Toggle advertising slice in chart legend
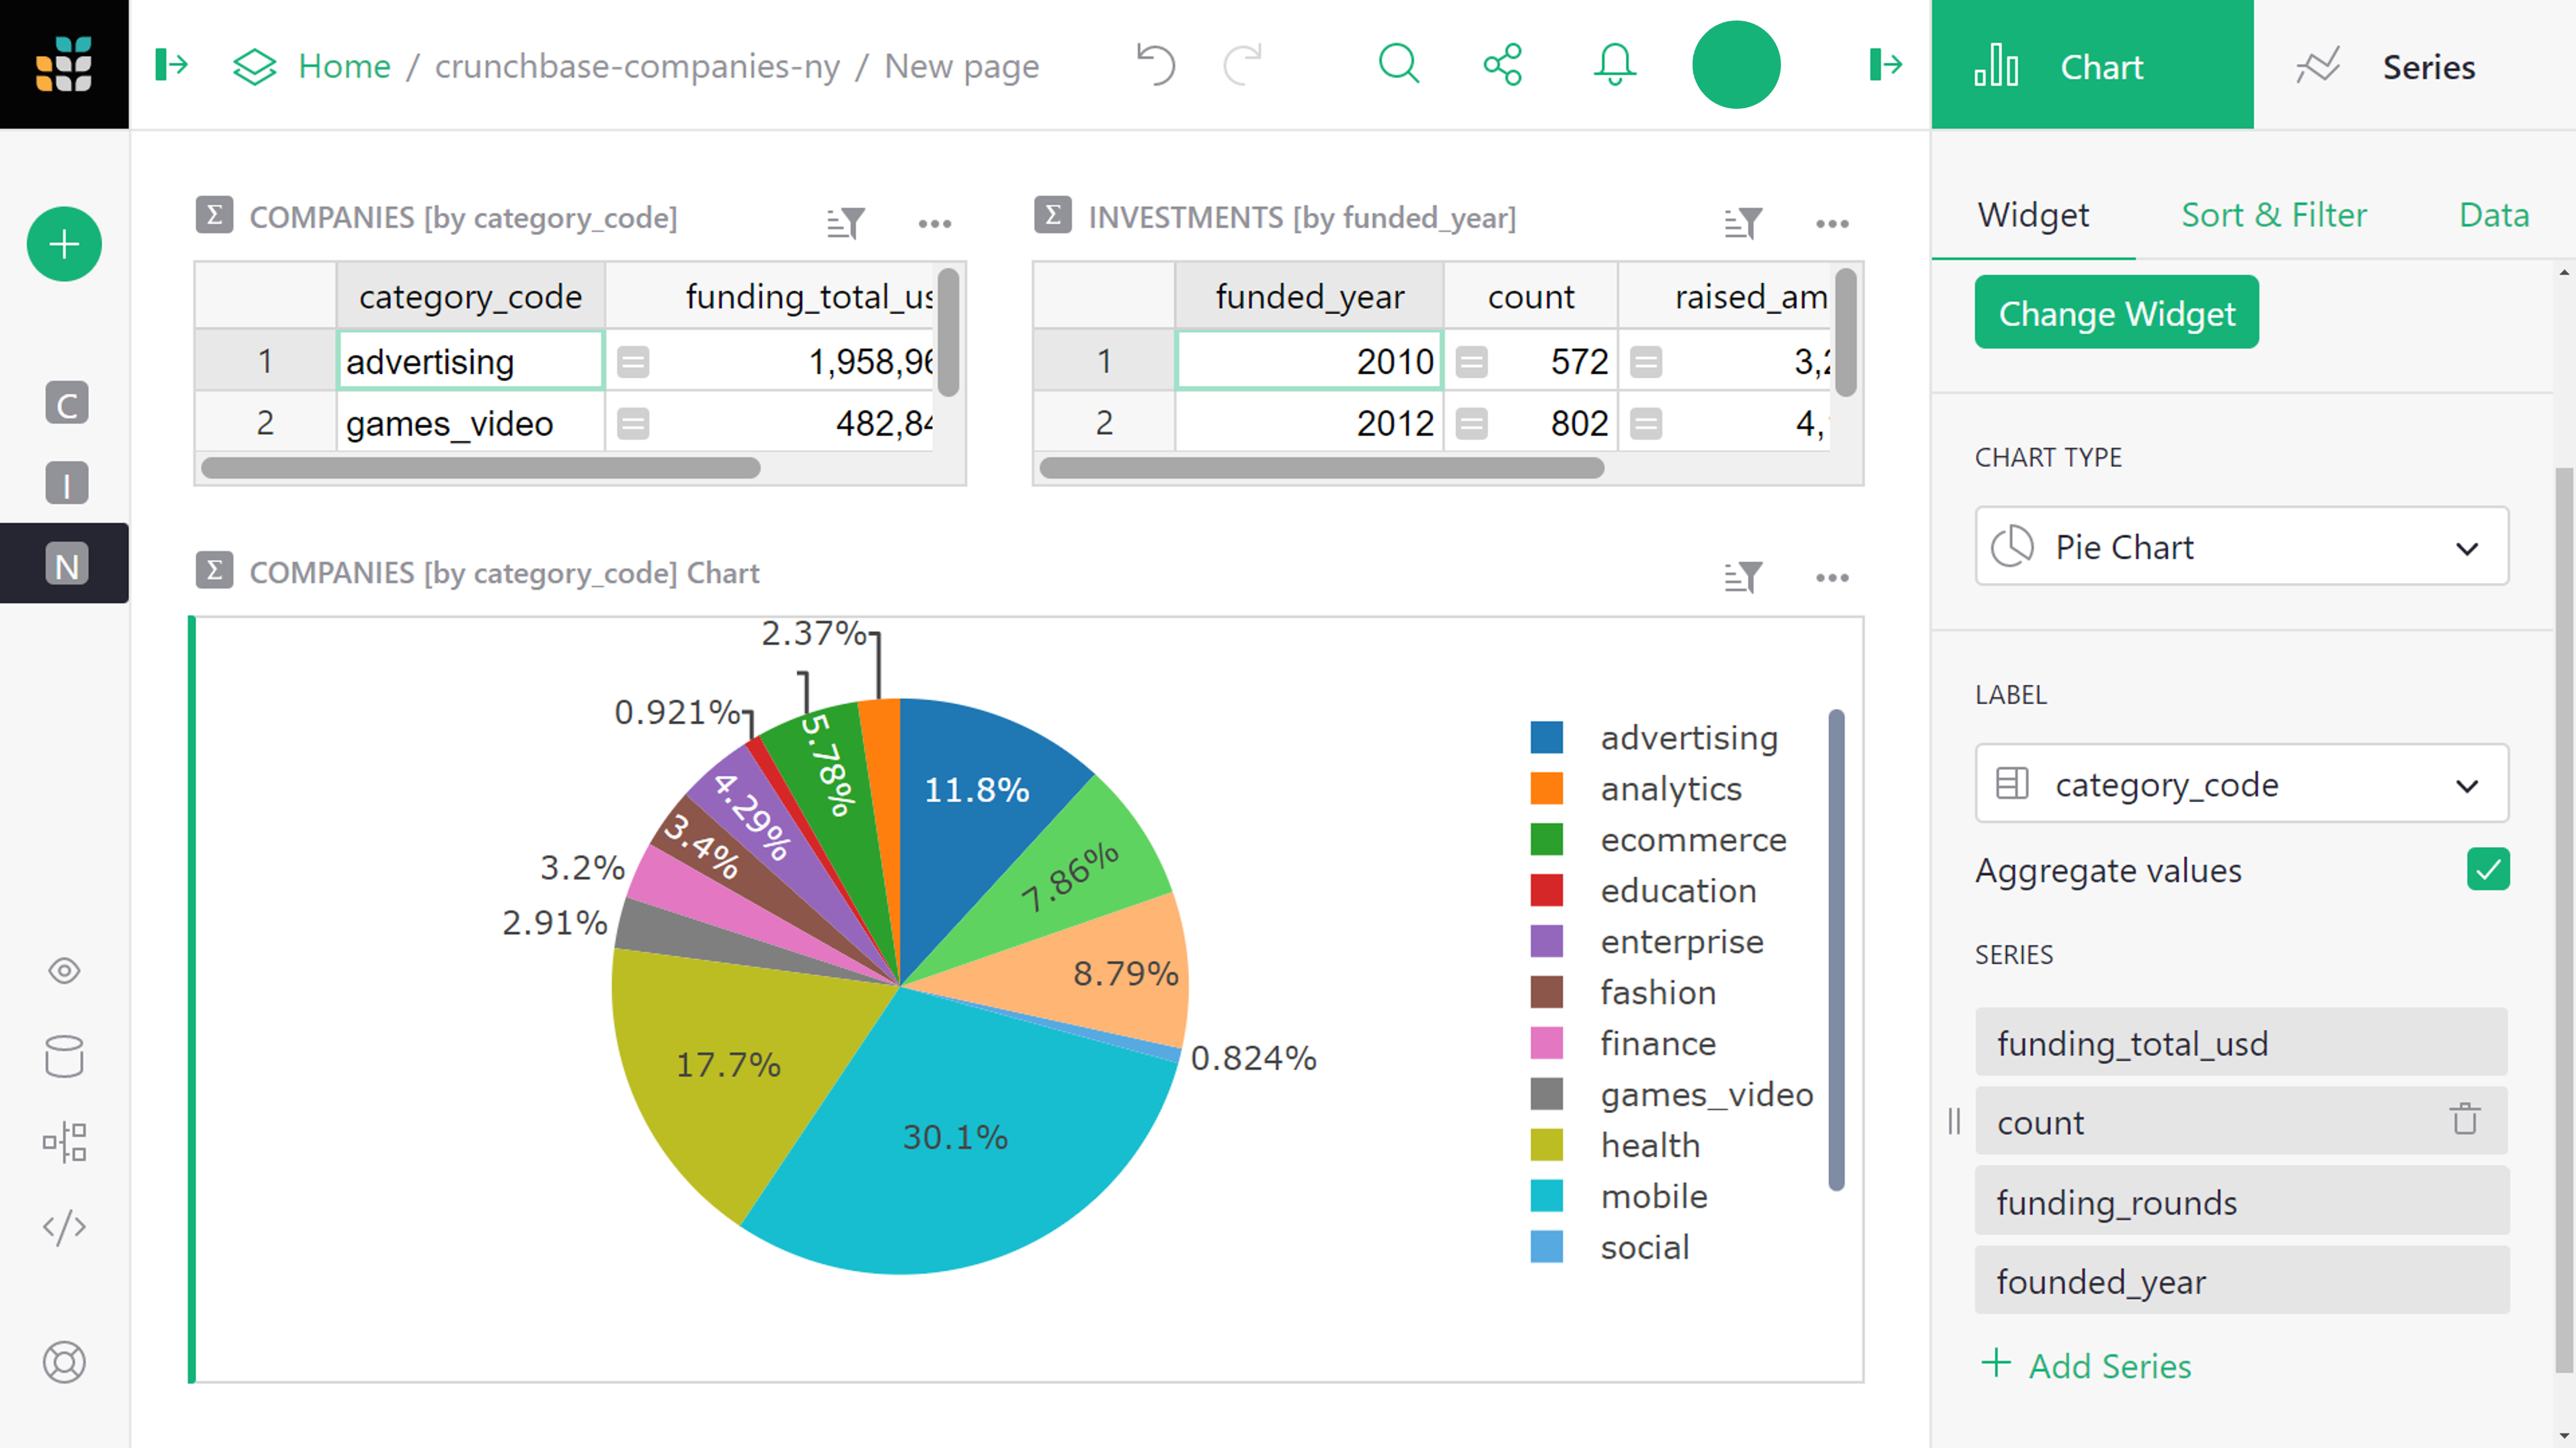 1688,738
